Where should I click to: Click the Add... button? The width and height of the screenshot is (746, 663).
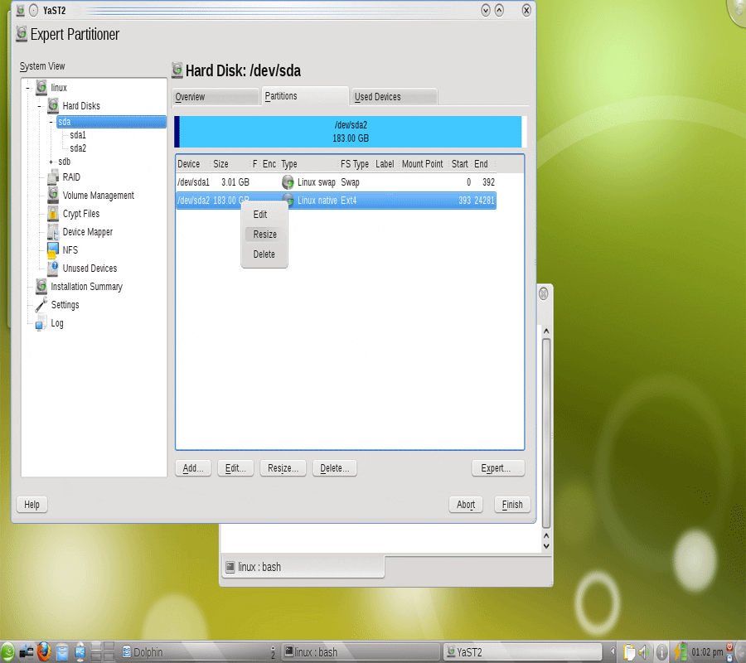click(x=193, y=468)
